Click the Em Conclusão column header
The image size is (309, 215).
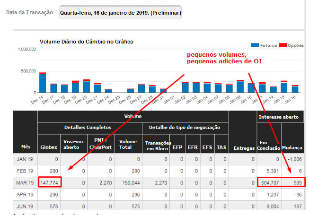pyautogui.click(x=269, y=144)
